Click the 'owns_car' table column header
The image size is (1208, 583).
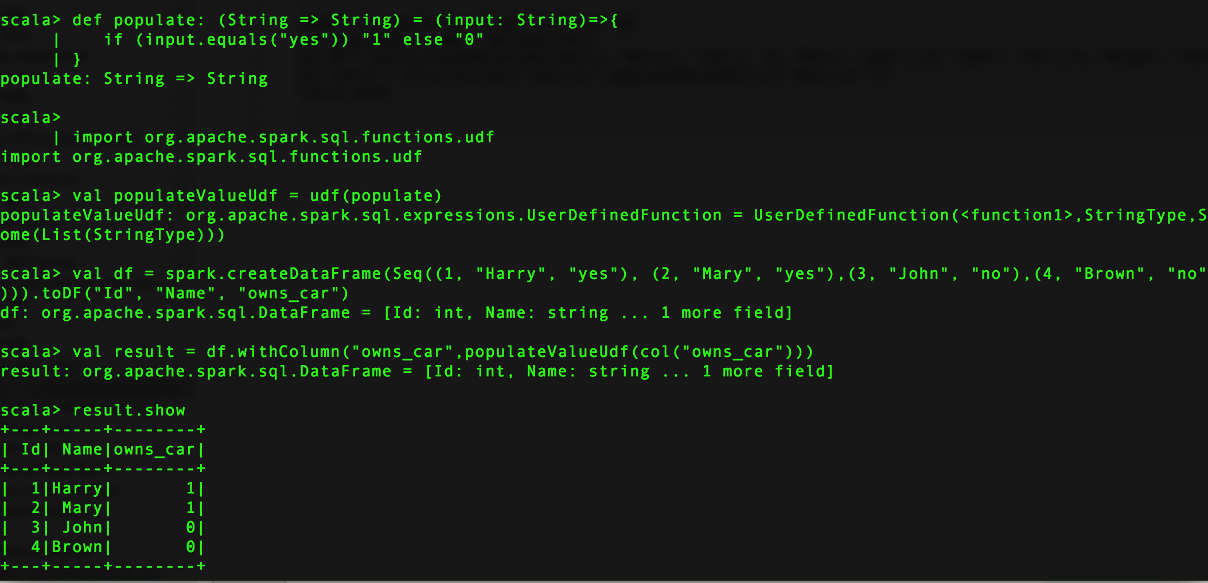tap(155, 449)
